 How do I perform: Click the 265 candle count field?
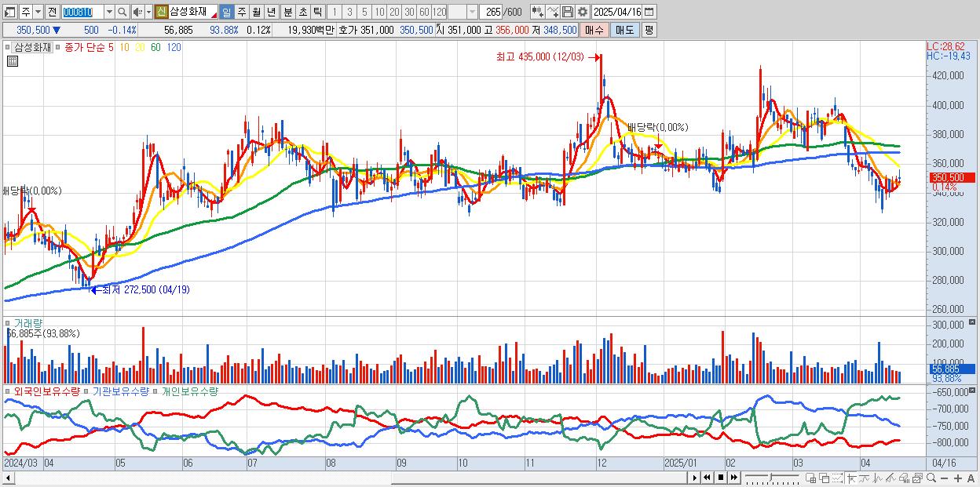pyautogui.click(x=492, y=12)
